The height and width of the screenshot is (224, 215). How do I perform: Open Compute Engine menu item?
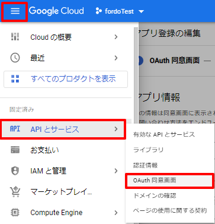[63, 213]
